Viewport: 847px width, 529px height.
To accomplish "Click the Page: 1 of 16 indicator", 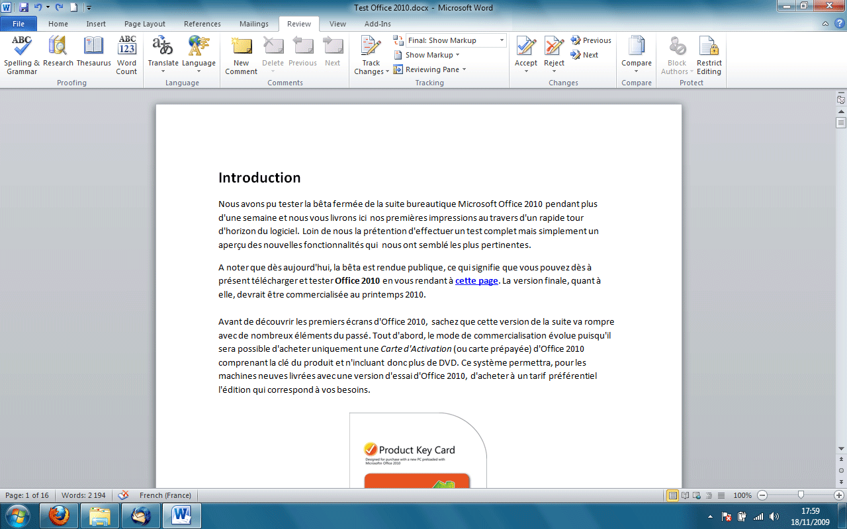I will [27, 495].
